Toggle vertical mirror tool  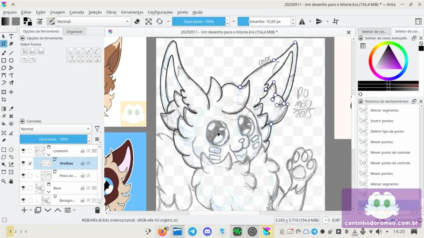point(319,21)
